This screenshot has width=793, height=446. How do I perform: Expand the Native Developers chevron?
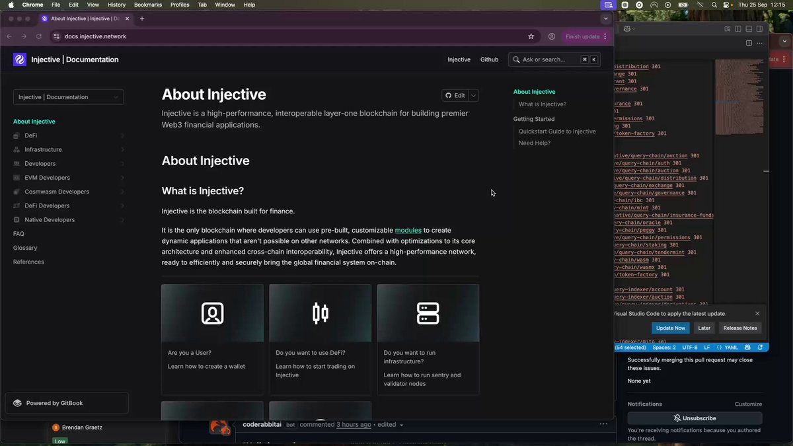point(122,219)
